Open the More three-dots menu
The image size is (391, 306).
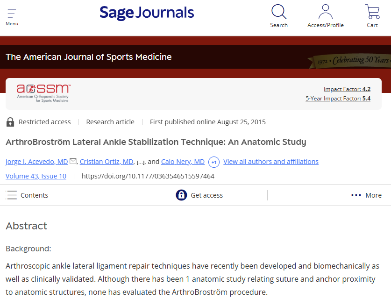[x=356, y=195]
